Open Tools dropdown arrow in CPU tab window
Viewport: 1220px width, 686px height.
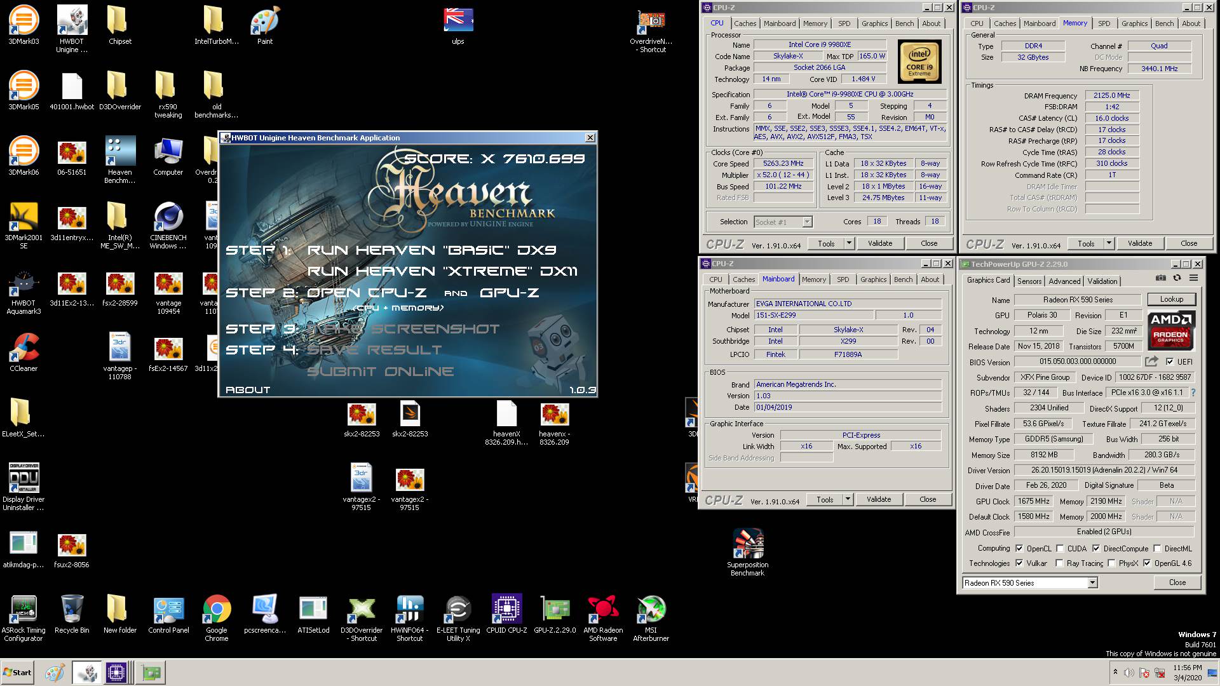pos(848,243)
